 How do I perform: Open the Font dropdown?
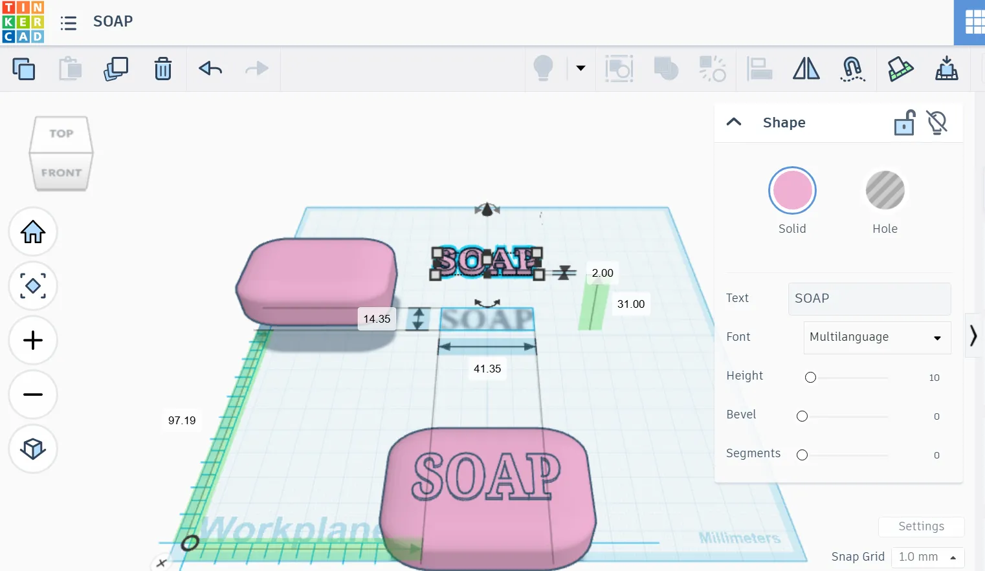pos(876,337)
